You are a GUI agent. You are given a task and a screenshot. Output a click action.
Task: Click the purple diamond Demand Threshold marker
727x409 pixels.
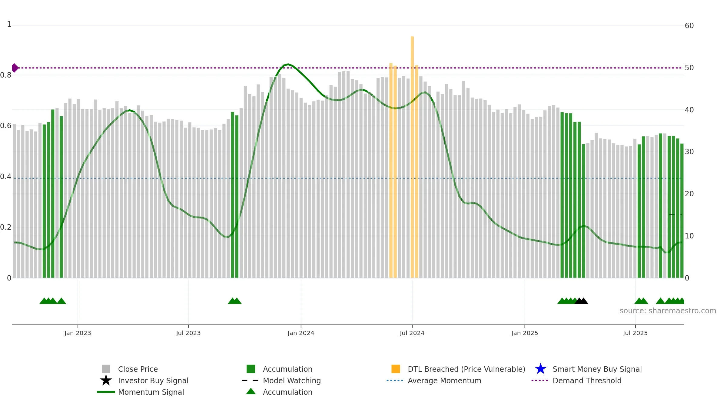tap(15, 68)
